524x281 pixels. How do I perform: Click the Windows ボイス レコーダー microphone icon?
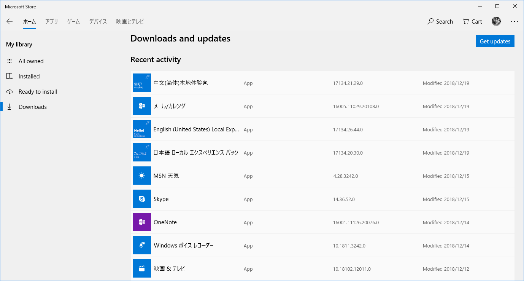tap(142, 245)
